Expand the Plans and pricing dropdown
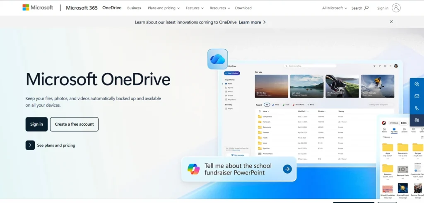Screen dimensions: 424x203 tap(164, 8)
